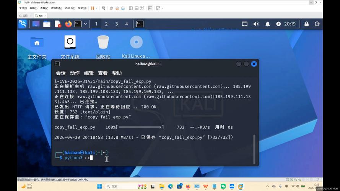Open the 回收站 trash desktop icon
This screenshot has height=191, width=340.
[103, 47]
